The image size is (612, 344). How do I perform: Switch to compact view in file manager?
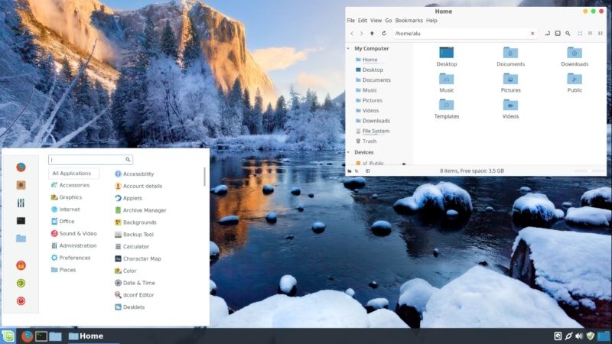(x=601, y=34)
